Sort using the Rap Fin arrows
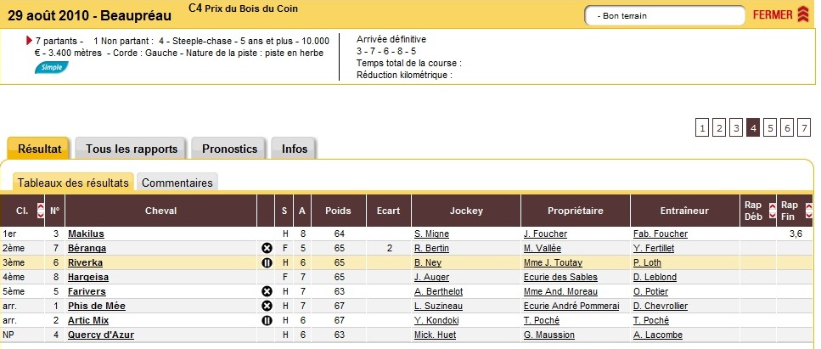Image resolution: width=821 pixels, height=349 pixels. [809, 211]
